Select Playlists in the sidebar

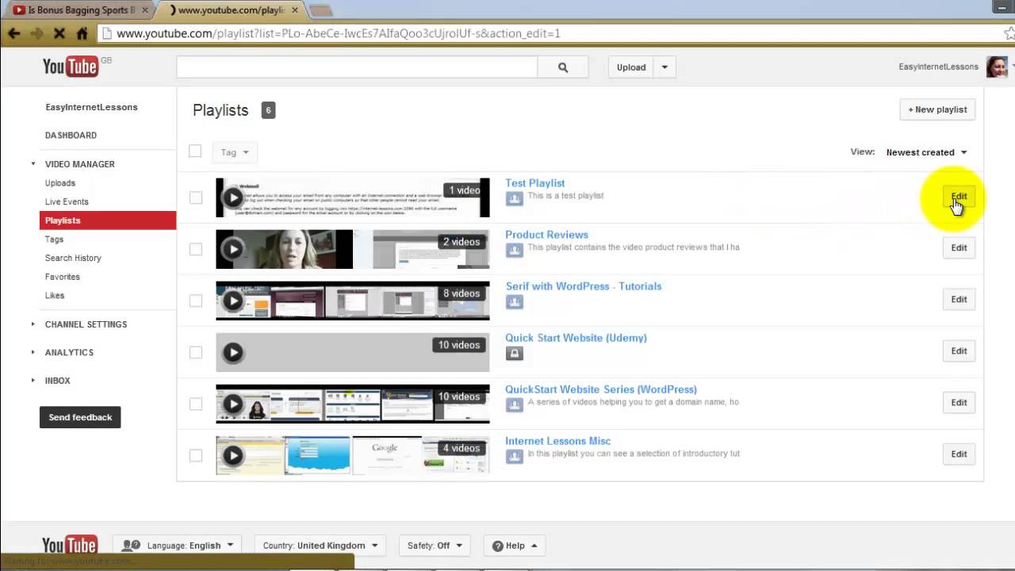(x=108, y=220)
